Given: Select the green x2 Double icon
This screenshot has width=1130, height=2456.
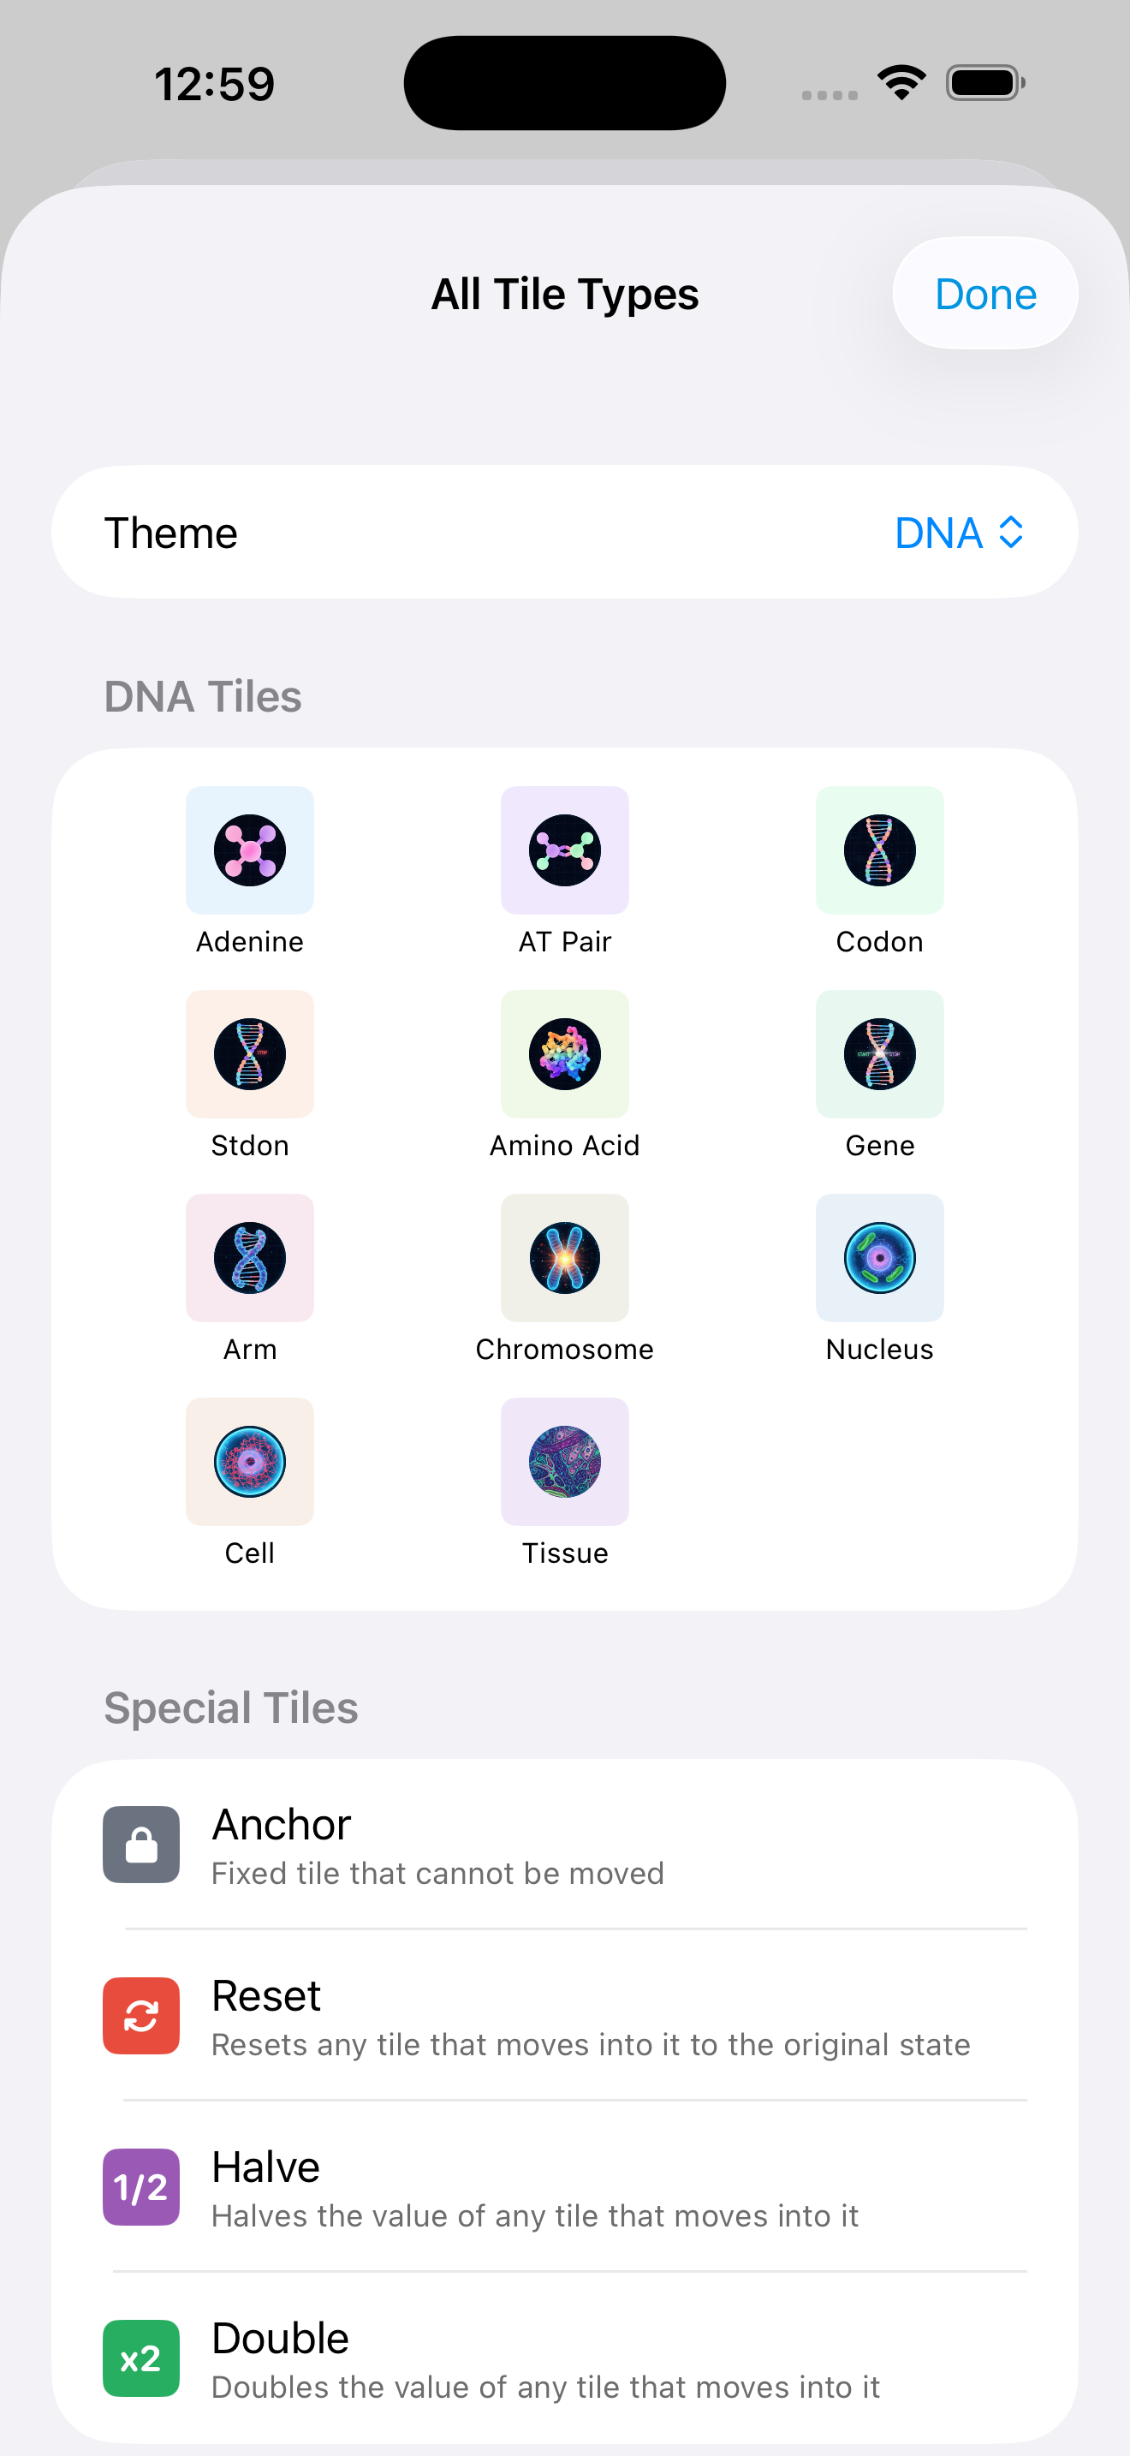Looking at the screenshot, I should click(x=141, y=2358).
